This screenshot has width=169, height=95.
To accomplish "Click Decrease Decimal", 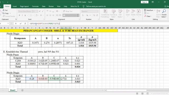I will pyautogui.click(x=97, y=15).
